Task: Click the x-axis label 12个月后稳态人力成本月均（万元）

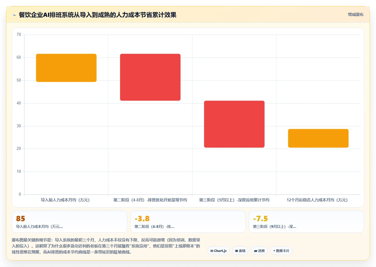Action: click(317, 200)
